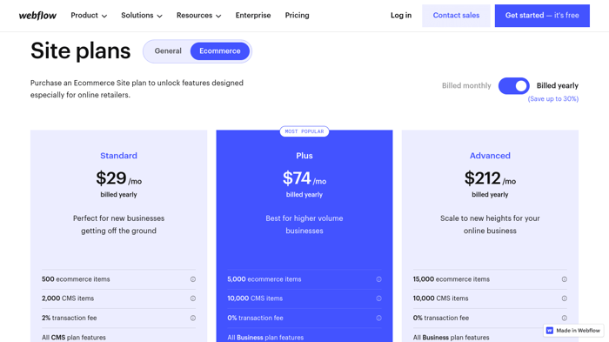The height and width of the screenshot is (342, 609).
Task: Click Get started — it's free button
Action: [x=542, y=16]
